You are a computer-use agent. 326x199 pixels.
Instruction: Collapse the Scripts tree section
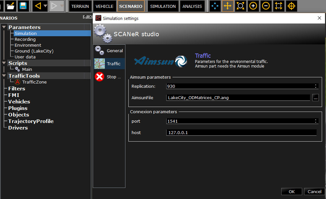(x=4, y=63)
